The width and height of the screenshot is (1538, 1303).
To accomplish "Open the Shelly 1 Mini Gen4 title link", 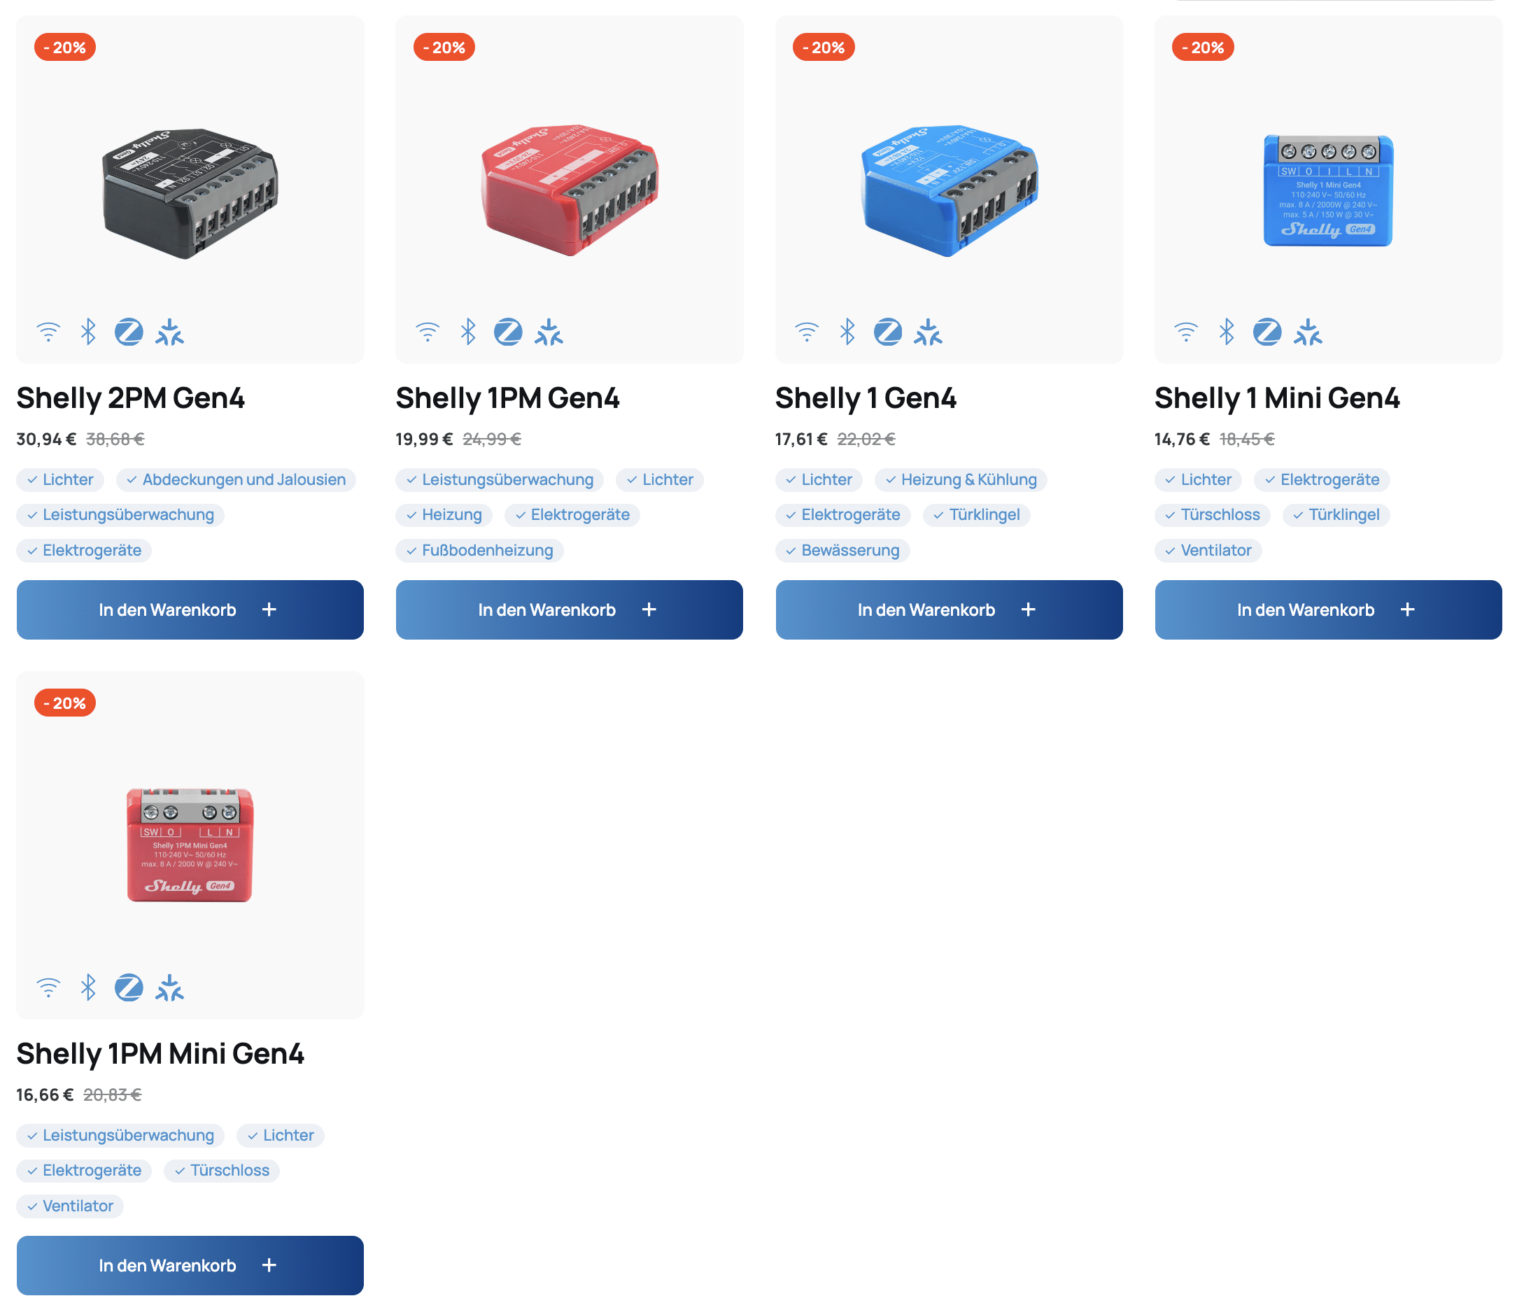I will click(x=1276, y=398).
